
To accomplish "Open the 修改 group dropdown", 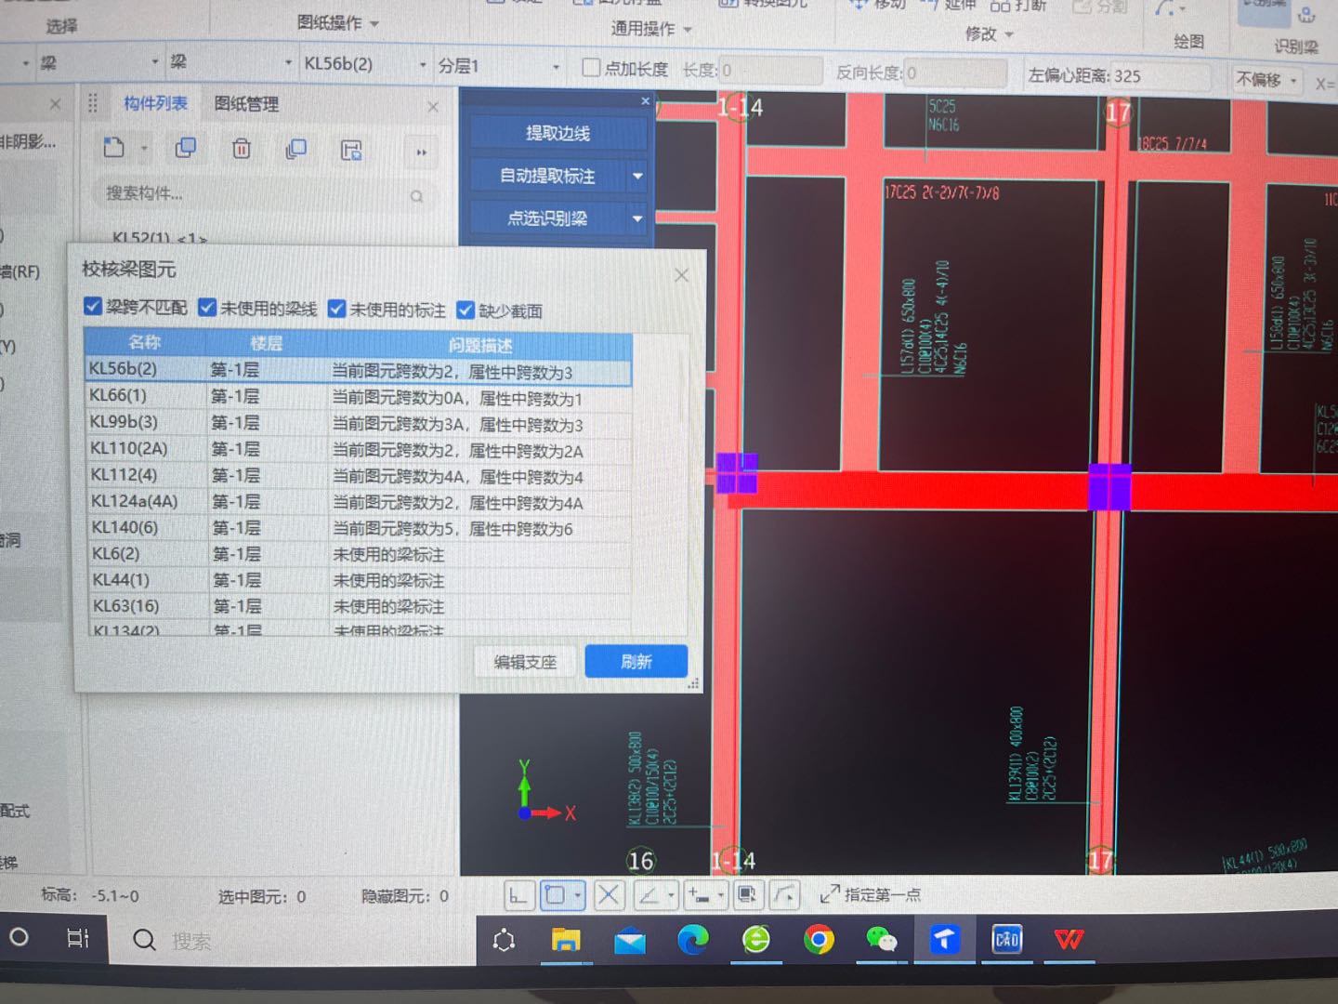I will click(1009, 35).
